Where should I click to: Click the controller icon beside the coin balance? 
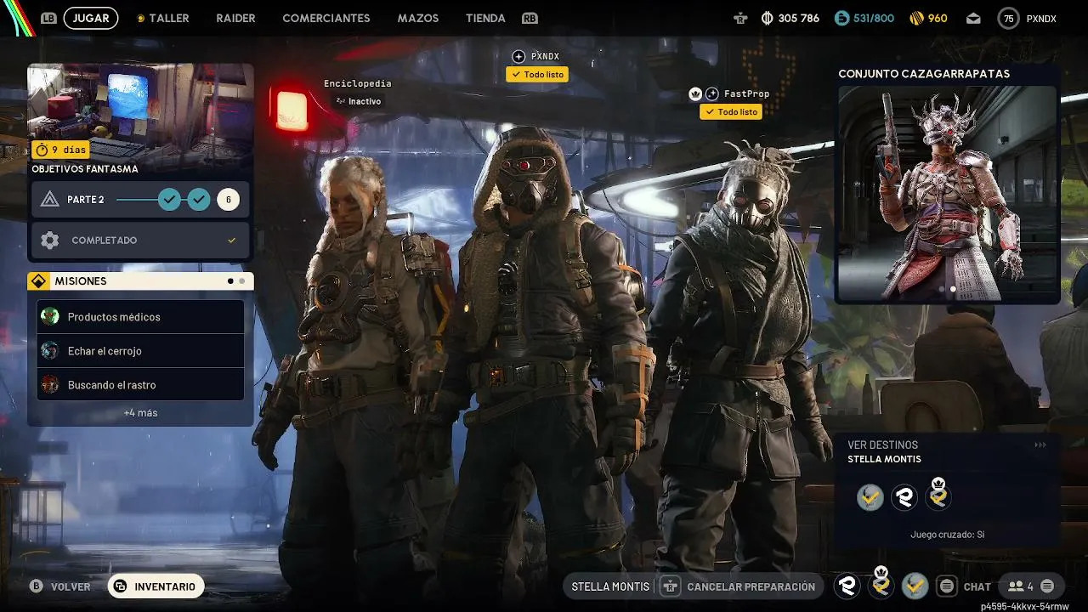pos(742,18)
